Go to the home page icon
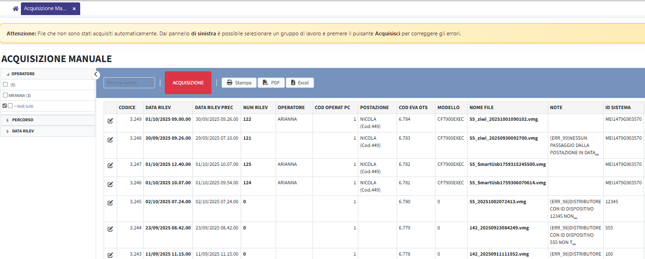The width and height of the screenshot is (645, 259). pos(16,9)
